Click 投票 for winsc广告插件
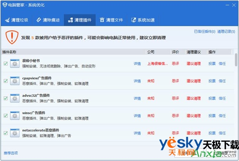The width and height of the screenshot is (239, 161). [x=212, y=116]
